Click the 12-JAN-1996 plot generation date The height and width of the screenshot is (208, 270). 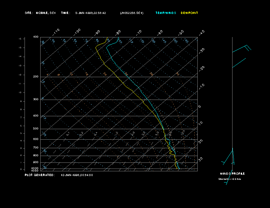coord(77,175)
